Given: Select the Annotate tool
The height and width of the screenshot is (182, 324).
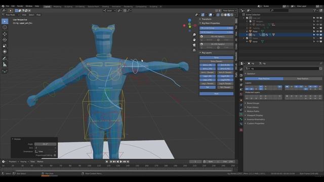Looking at the screenshot, I should tap(5, 59).
